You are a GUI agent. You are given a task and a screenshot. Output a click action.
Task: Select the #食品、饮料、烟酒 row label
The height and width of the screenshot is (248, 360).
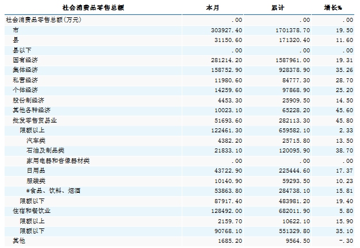point(53,191)
